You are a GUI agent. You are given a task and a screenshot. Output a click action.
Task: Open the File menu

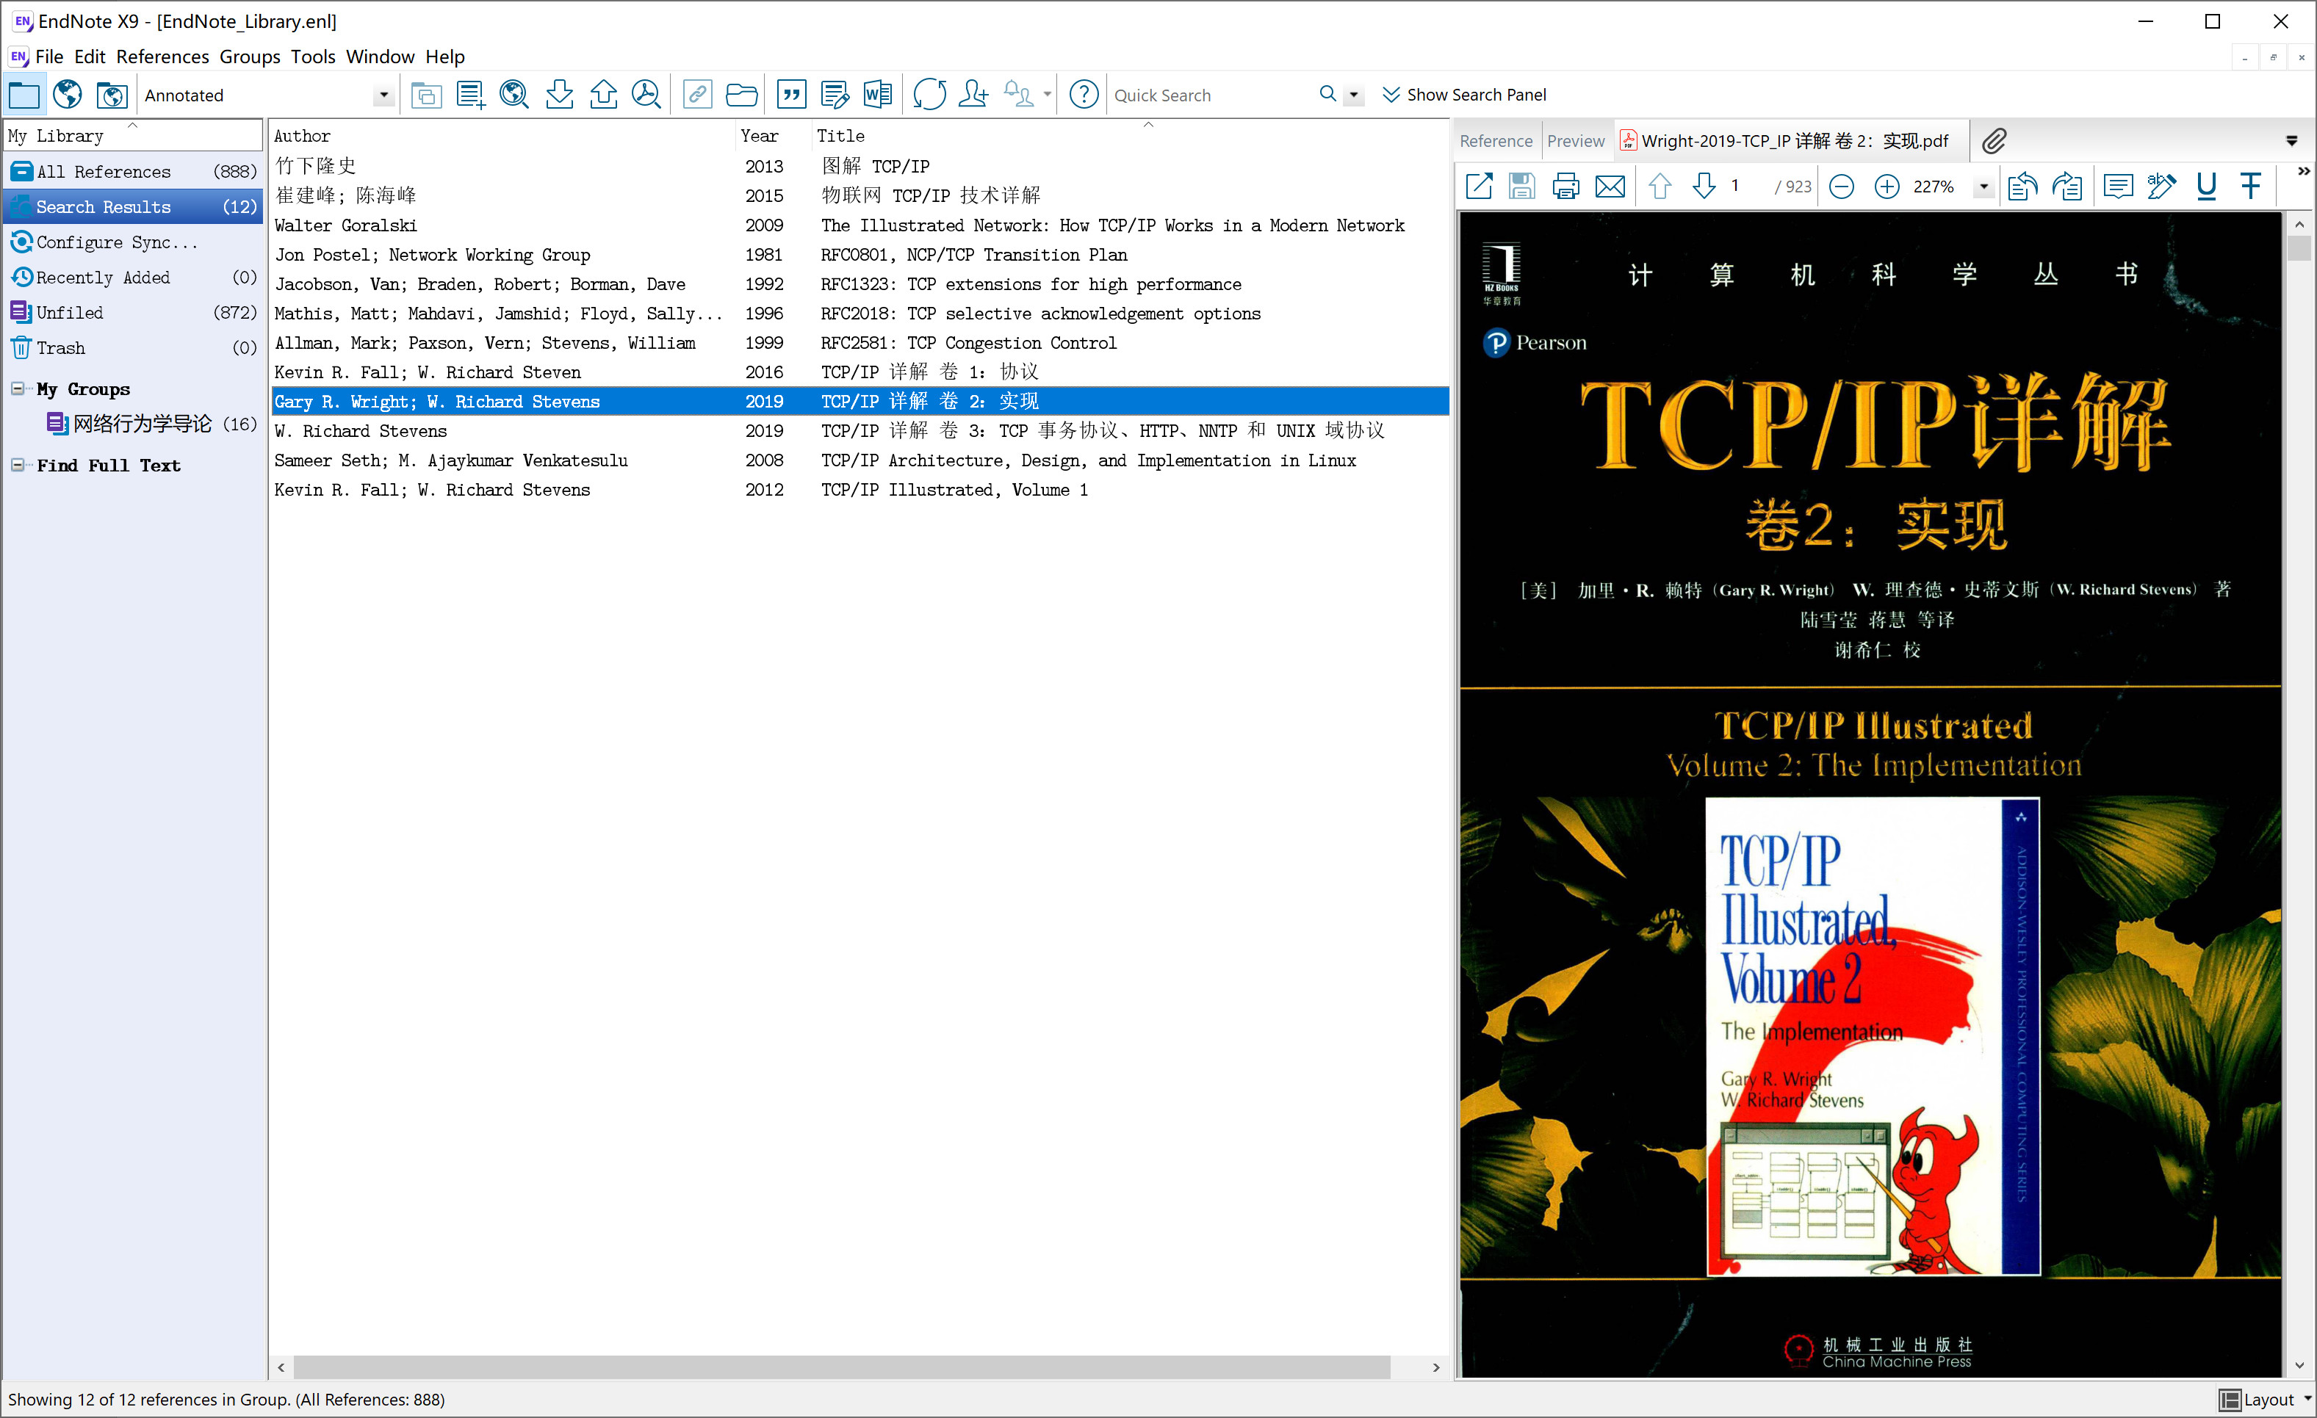(49, 57)
